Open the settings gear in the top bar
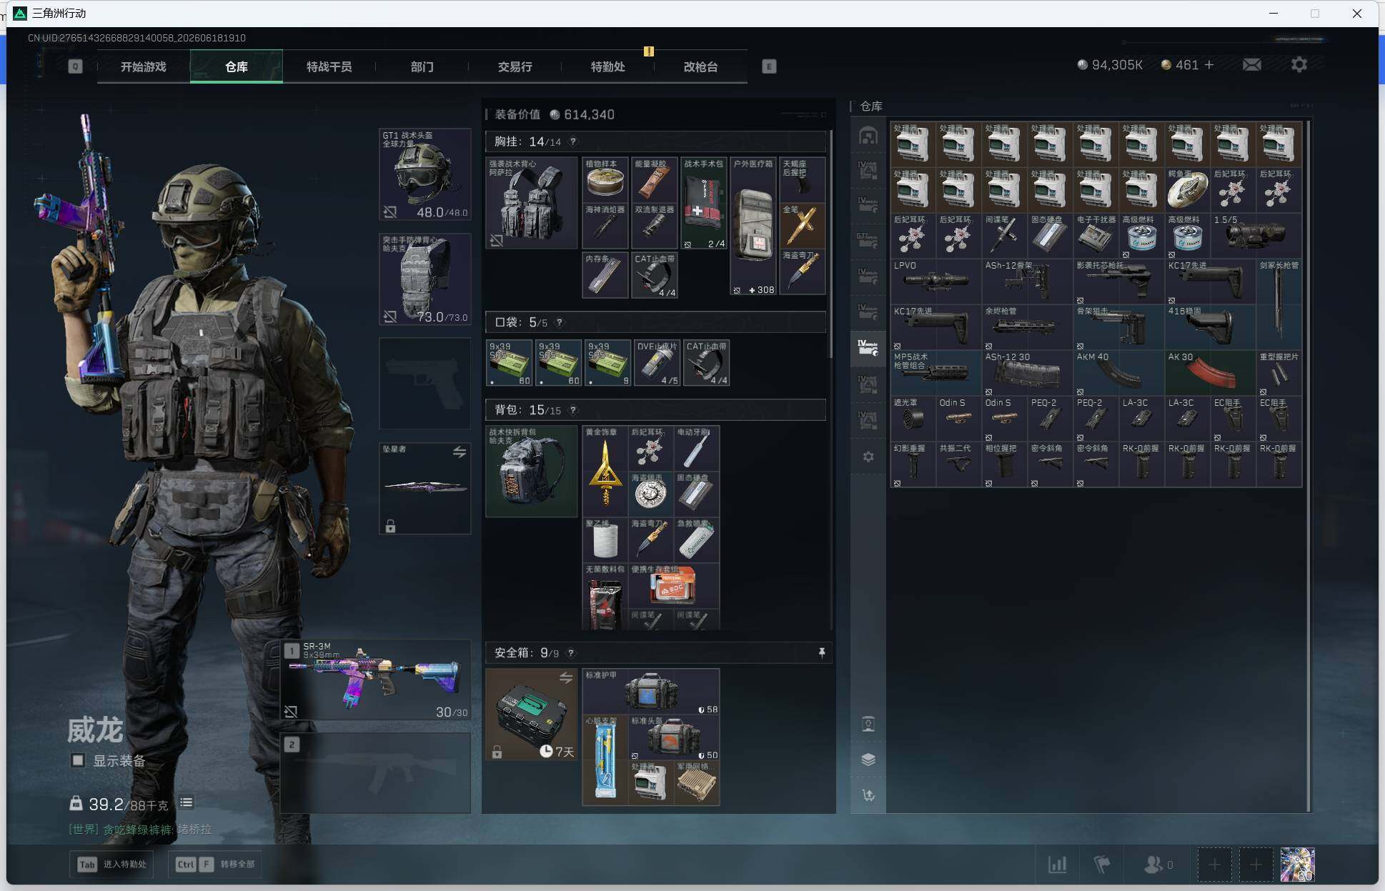Screen dimensions: 1385x891 tap(1299, 65)
